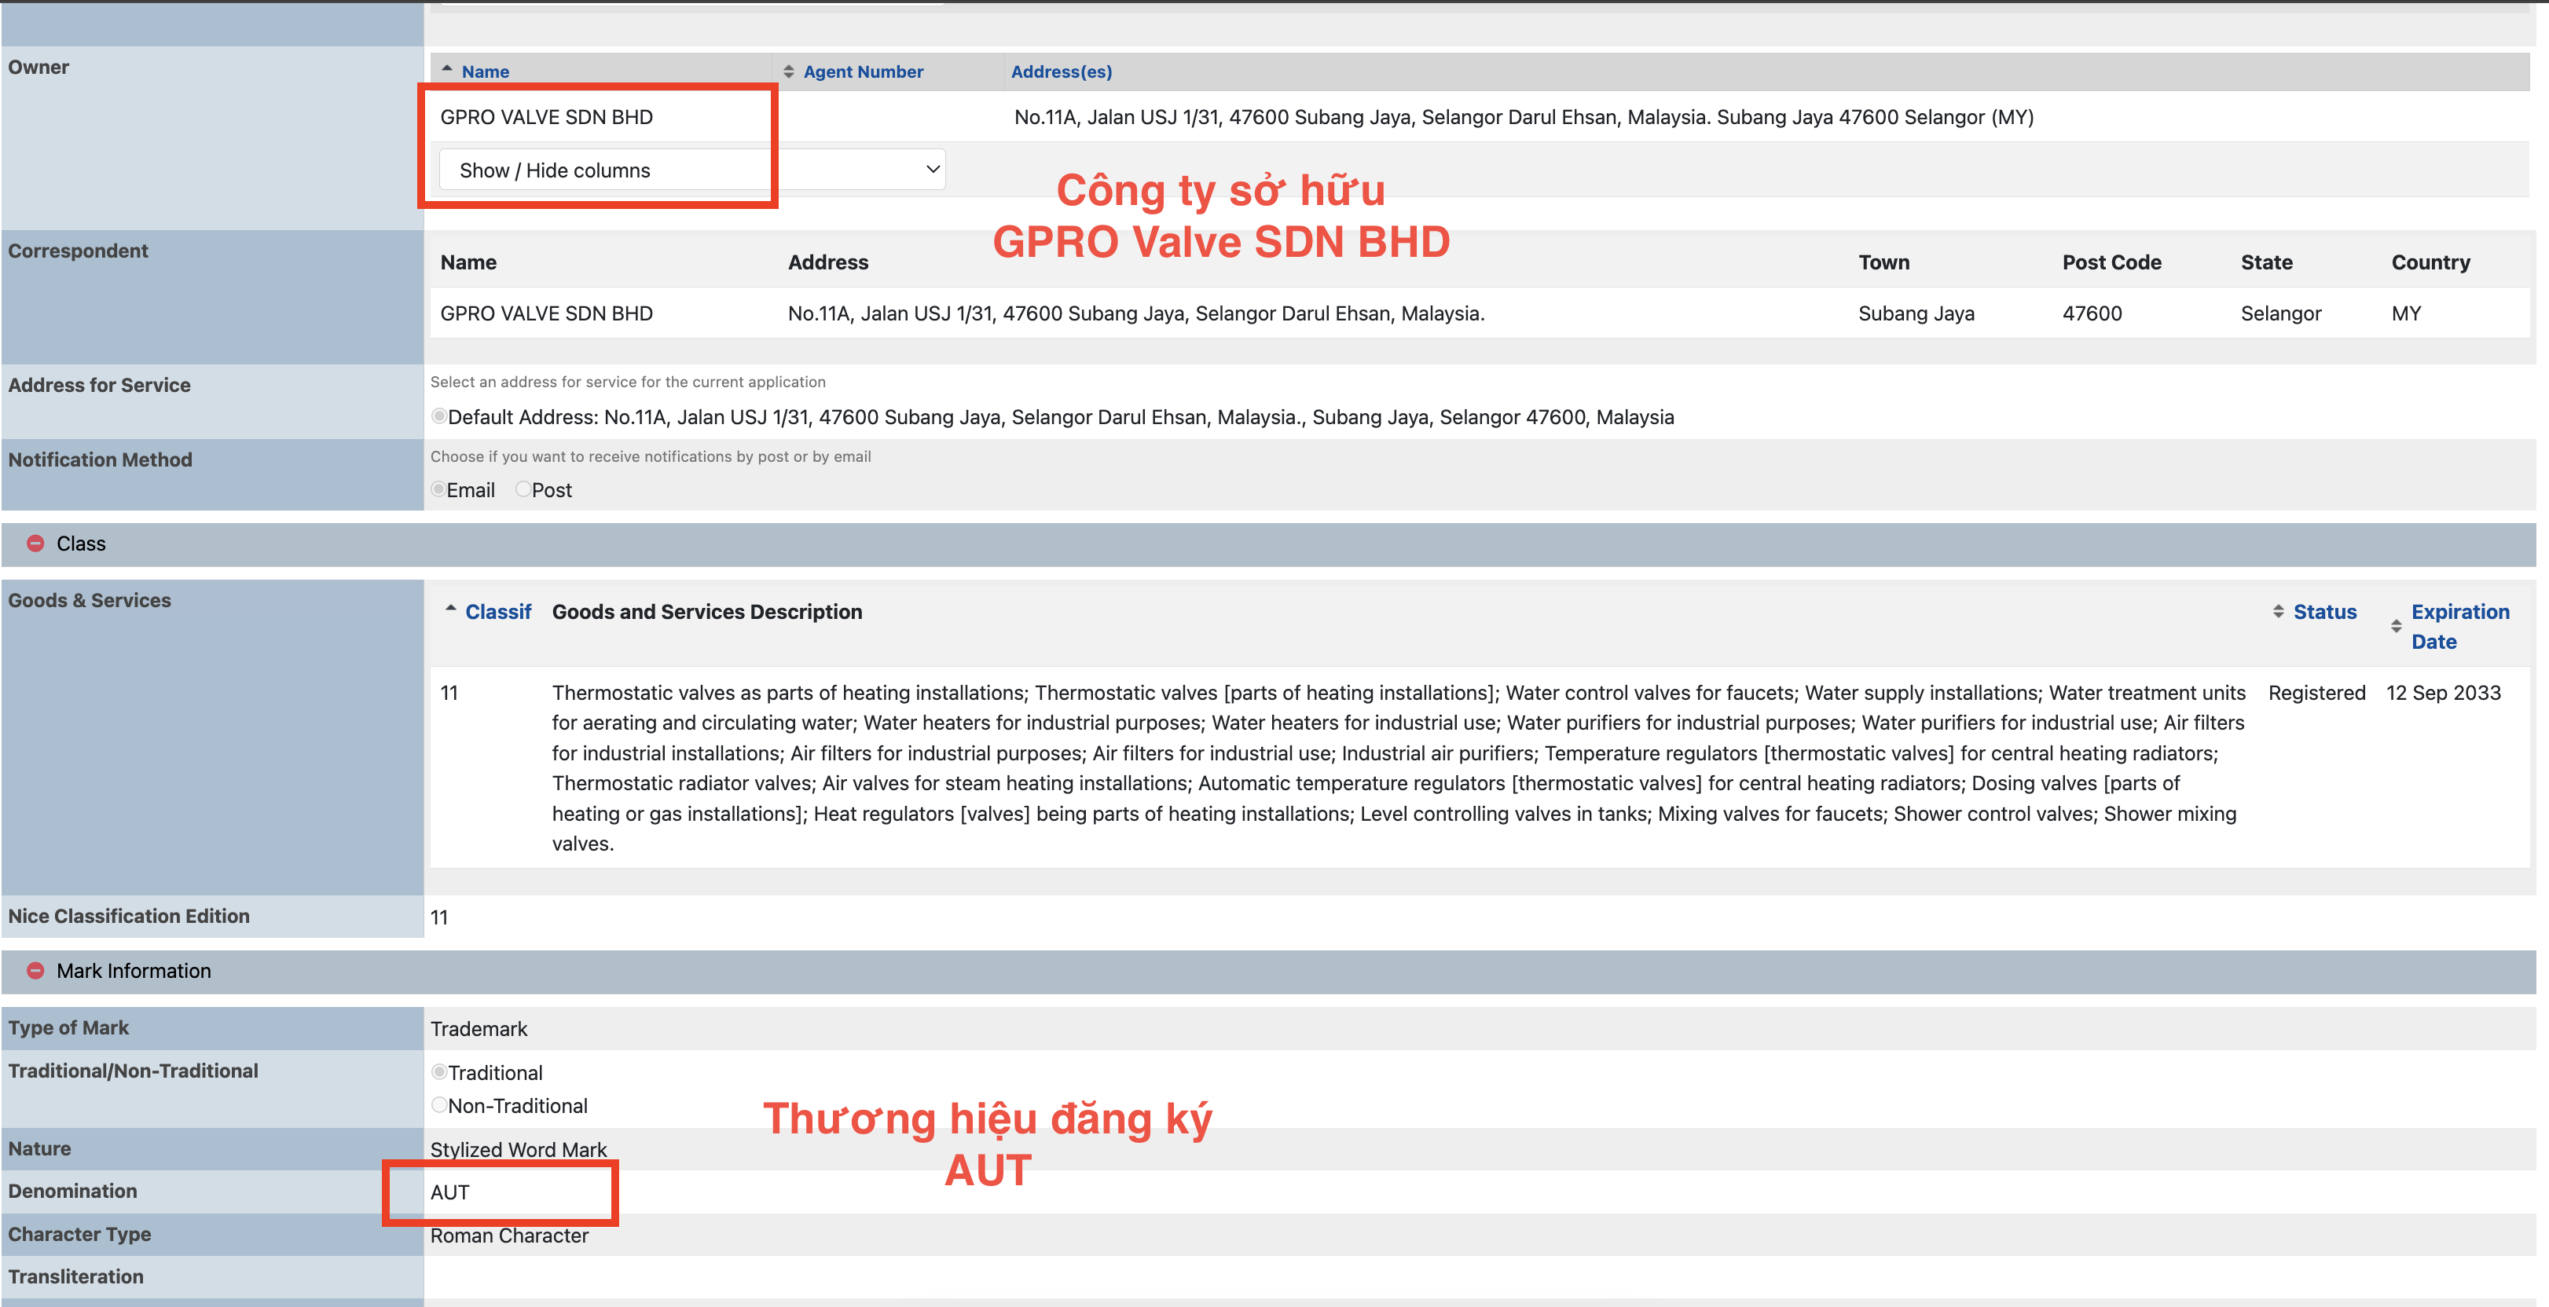Click the State column header
The height and width of the screenshot is (1307, 2549).
pos(2267,262)
